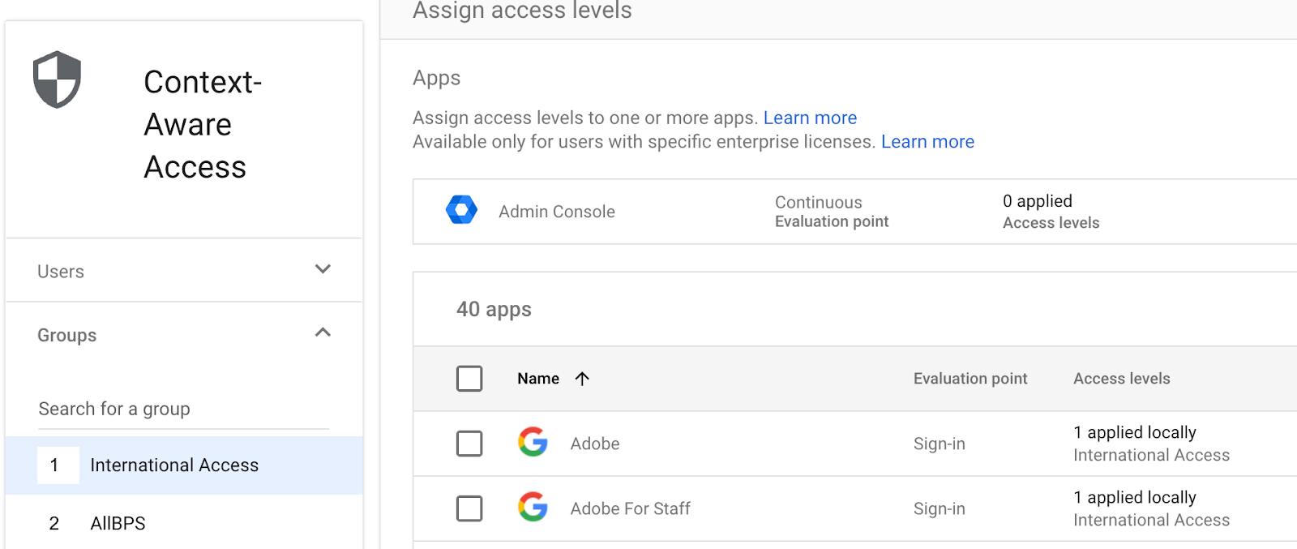Open Learn more link about enterprise licenses
Image resolution: width=1297 pixels, height=549 pixels.
click(x=927, y=142)
